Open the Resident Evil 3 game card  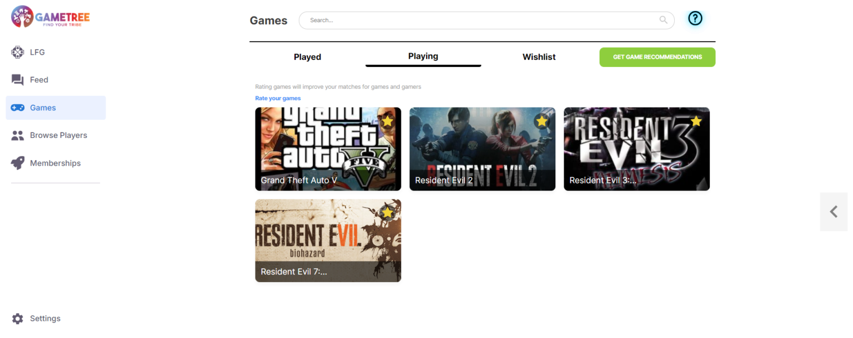tap(636, 148)
